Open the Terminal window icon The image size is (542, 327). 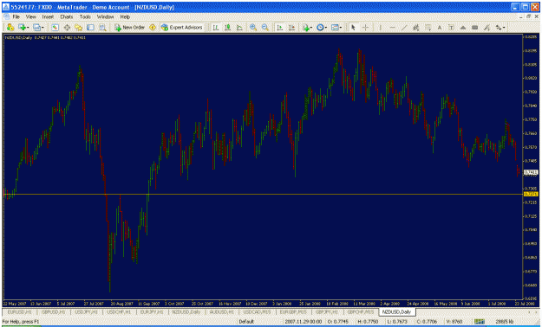[90, 28]
